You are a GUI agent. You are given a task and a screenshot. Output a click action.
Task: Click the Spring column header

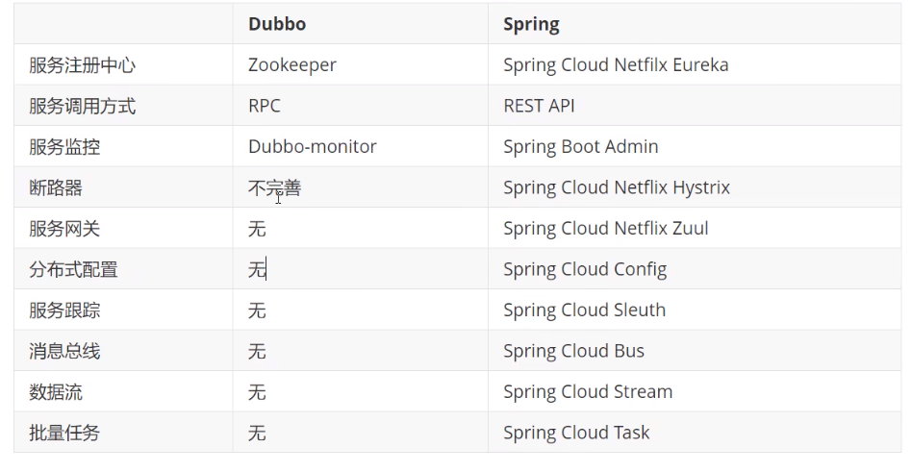pos(530,24)
